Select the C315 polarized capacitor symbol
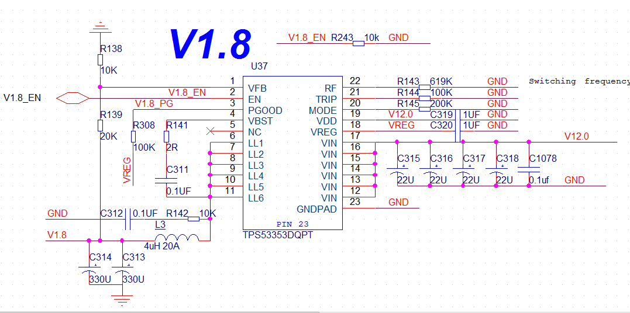630x313 pixels. [x=397, y=171]
